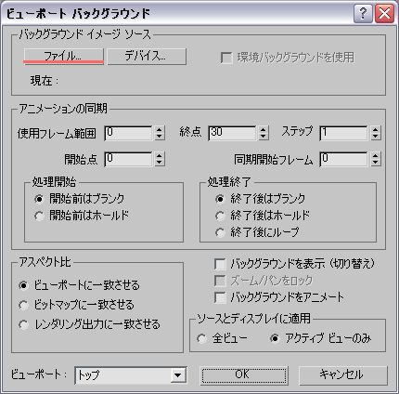This screenshot has width=399, height=394.
Task: Select 終了後はホールド radio option
Action: click(220, 216)
